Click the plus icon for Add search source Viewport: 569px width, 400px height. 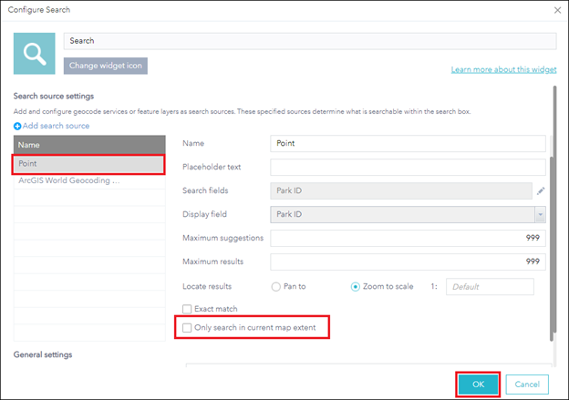click(x=17, y=126)
